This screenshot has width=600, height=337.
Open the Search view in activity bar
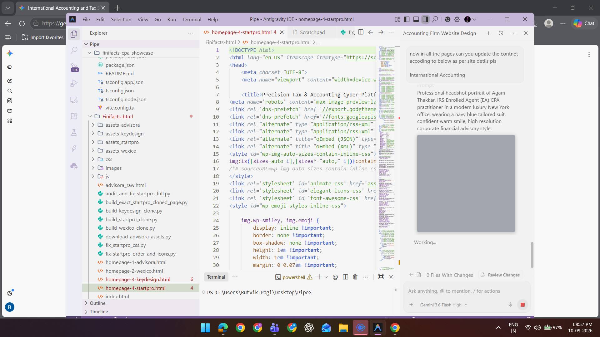(74, 50)
